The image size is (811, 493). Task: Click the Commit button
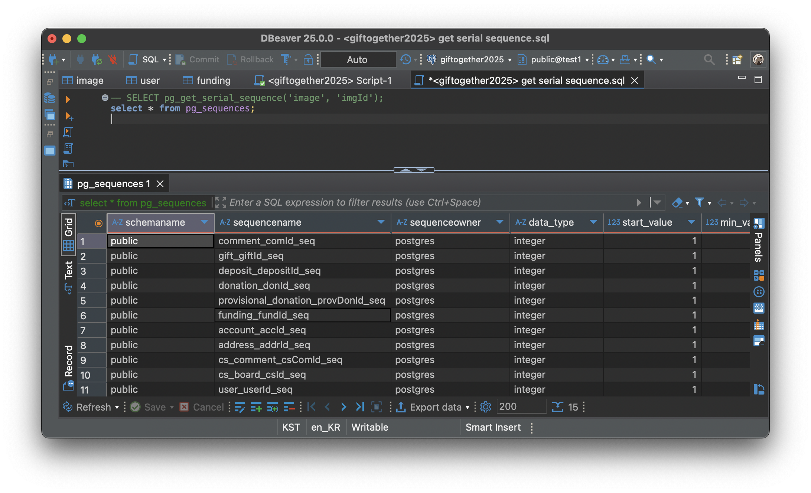[x=198, y=59]
